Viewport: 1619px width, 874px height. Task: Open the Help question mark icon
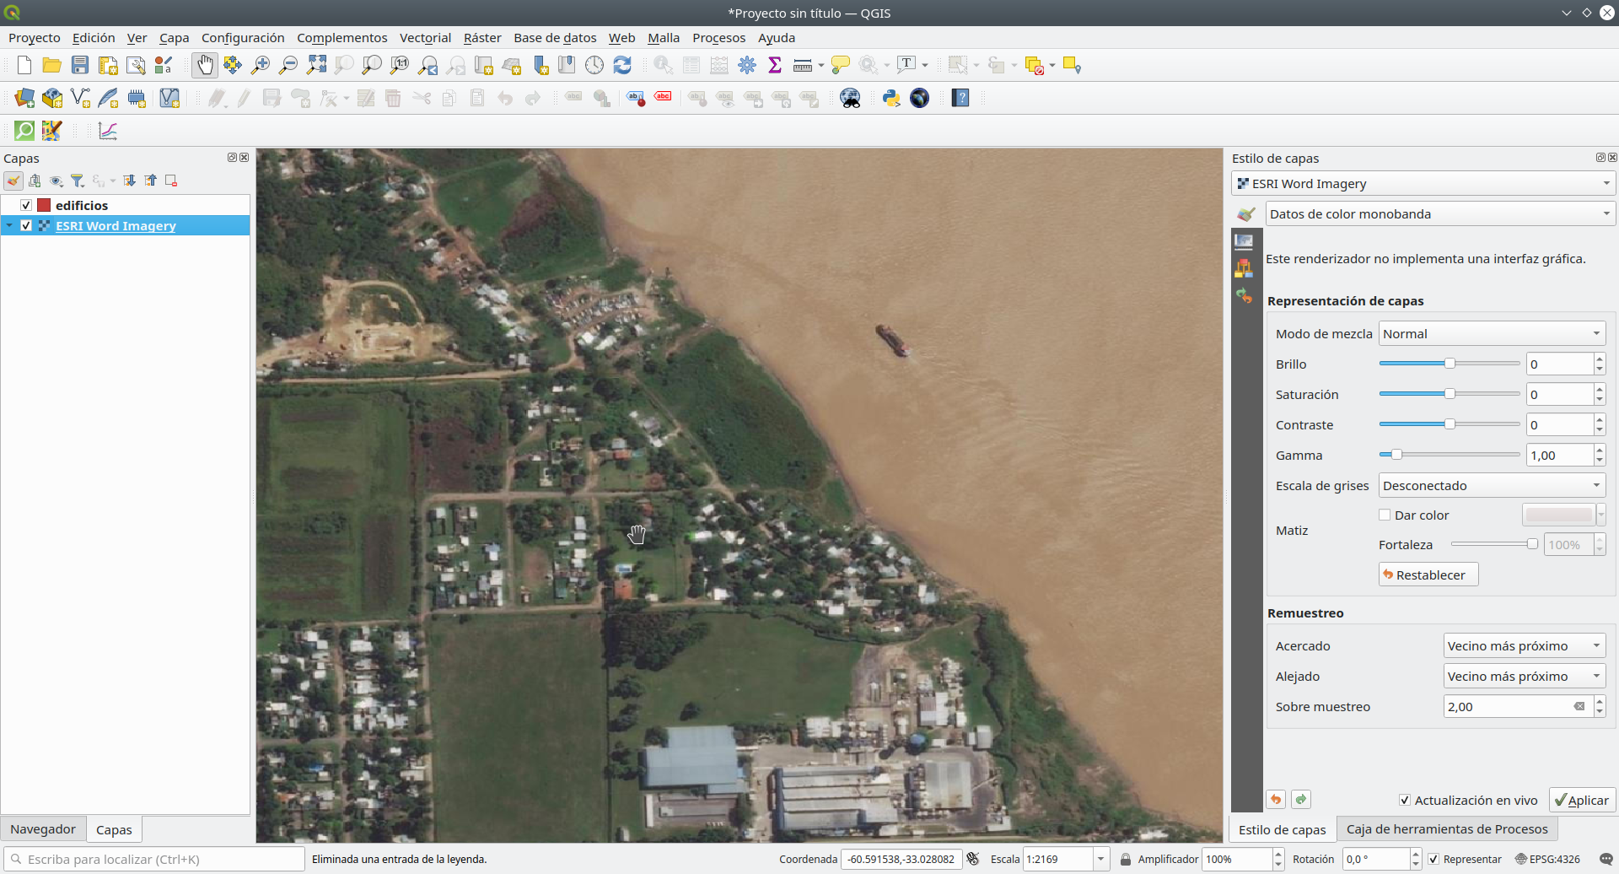click(960, 98)
